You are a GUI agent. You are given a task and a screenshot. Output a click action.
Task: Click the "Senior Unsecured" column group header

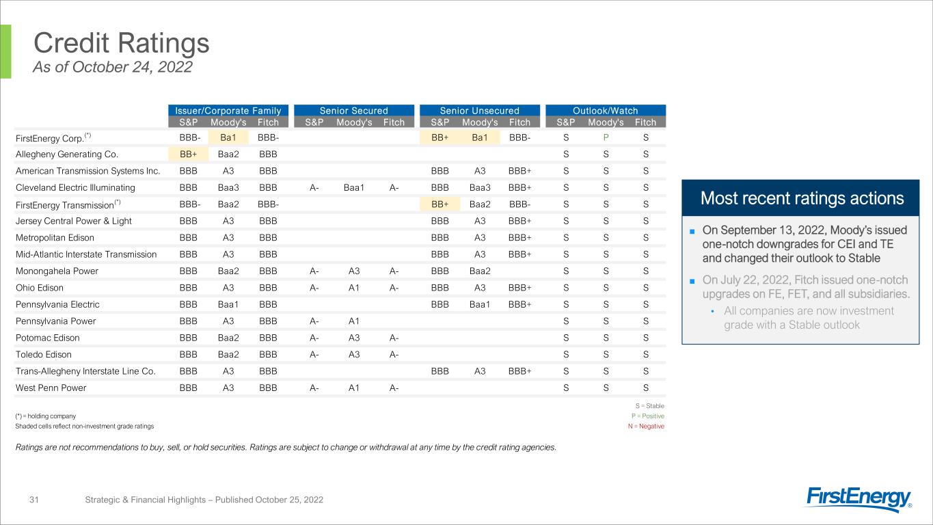click(x=480, y=111)
